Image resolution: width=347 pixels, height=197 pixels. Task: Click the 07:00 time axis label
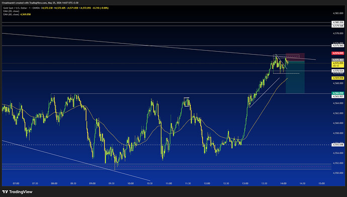(x=16, y=183)
